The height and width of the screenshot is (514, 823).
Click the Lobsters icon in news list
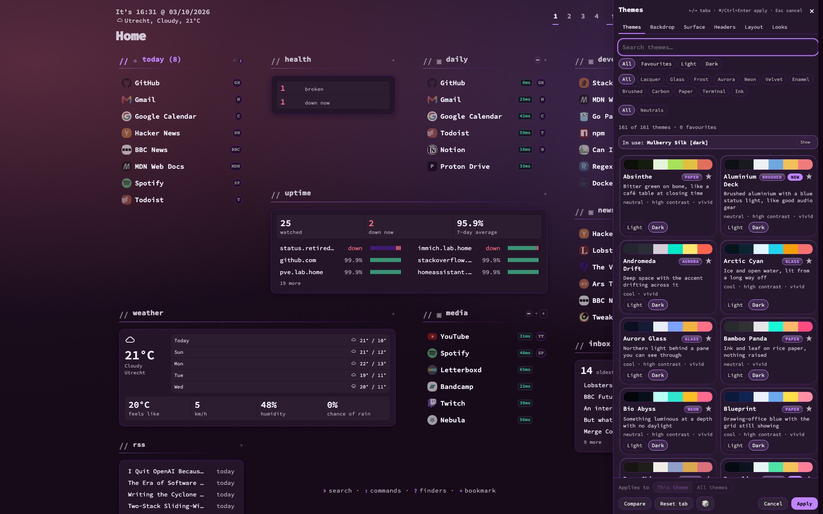[584, 251]
